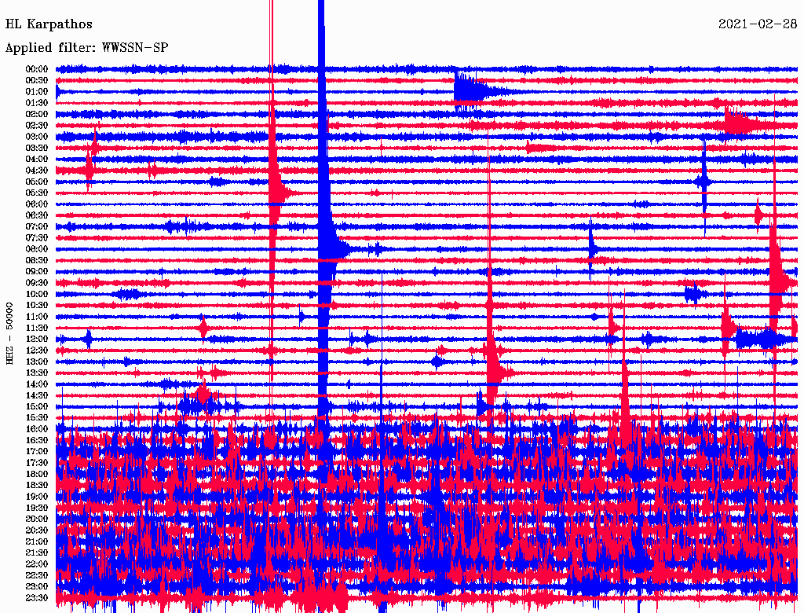Select the 21:30 time row label

pos(37,552)
